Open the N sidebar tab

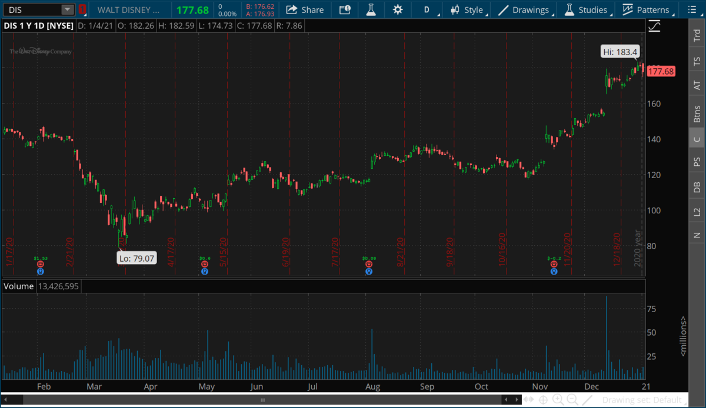pos(697,235)
